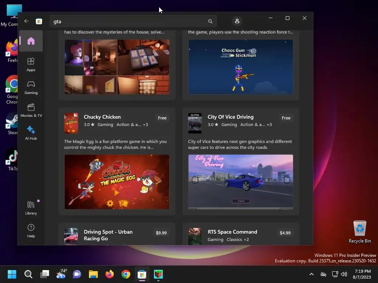
Task: Open the Recycle Bin on the desktop
Action: point(360,232)
